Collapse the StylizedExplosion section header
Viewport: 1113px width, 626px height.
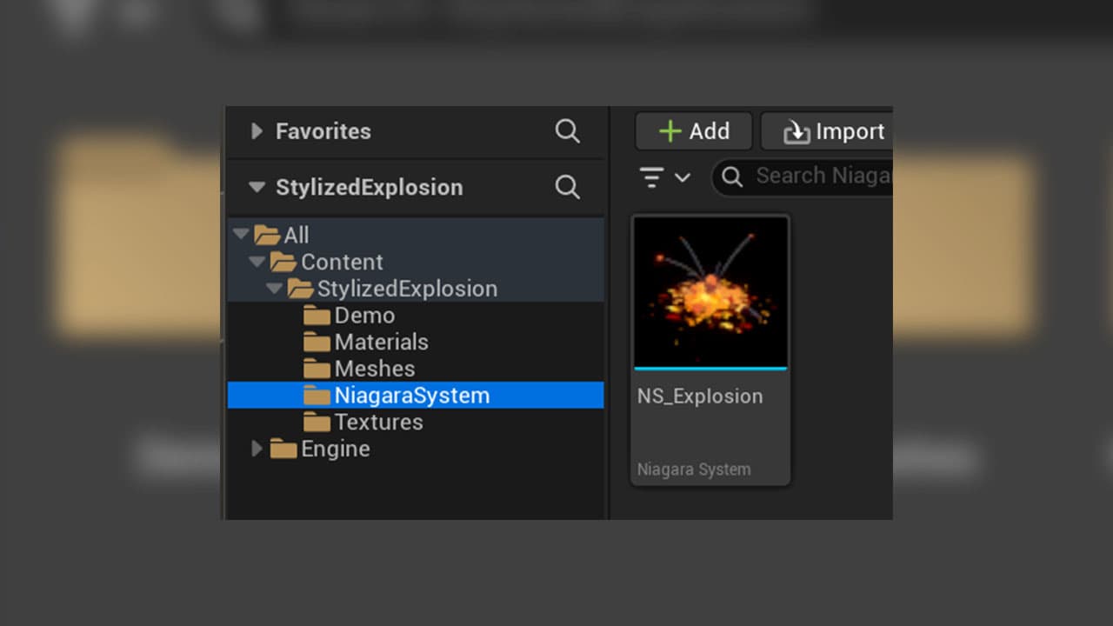tap(257, 187)
